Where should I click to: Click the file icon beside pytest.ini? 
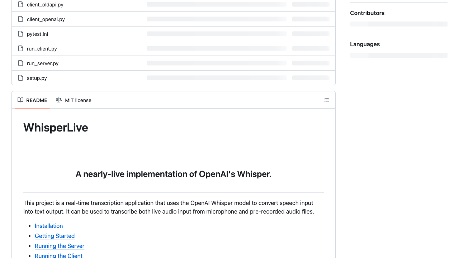(x=20, y=34)
